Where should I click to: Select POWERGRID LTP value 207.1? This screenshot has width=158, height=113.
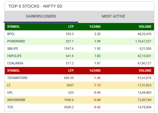point(70,41)
